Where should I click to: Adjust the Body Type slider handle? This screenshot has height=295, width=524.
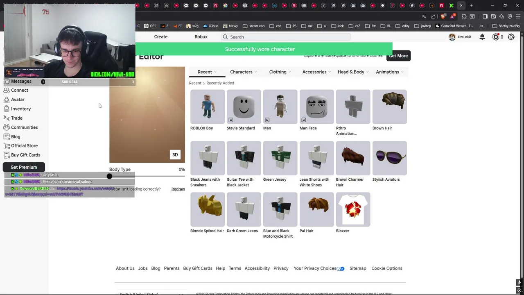[109, 176]
